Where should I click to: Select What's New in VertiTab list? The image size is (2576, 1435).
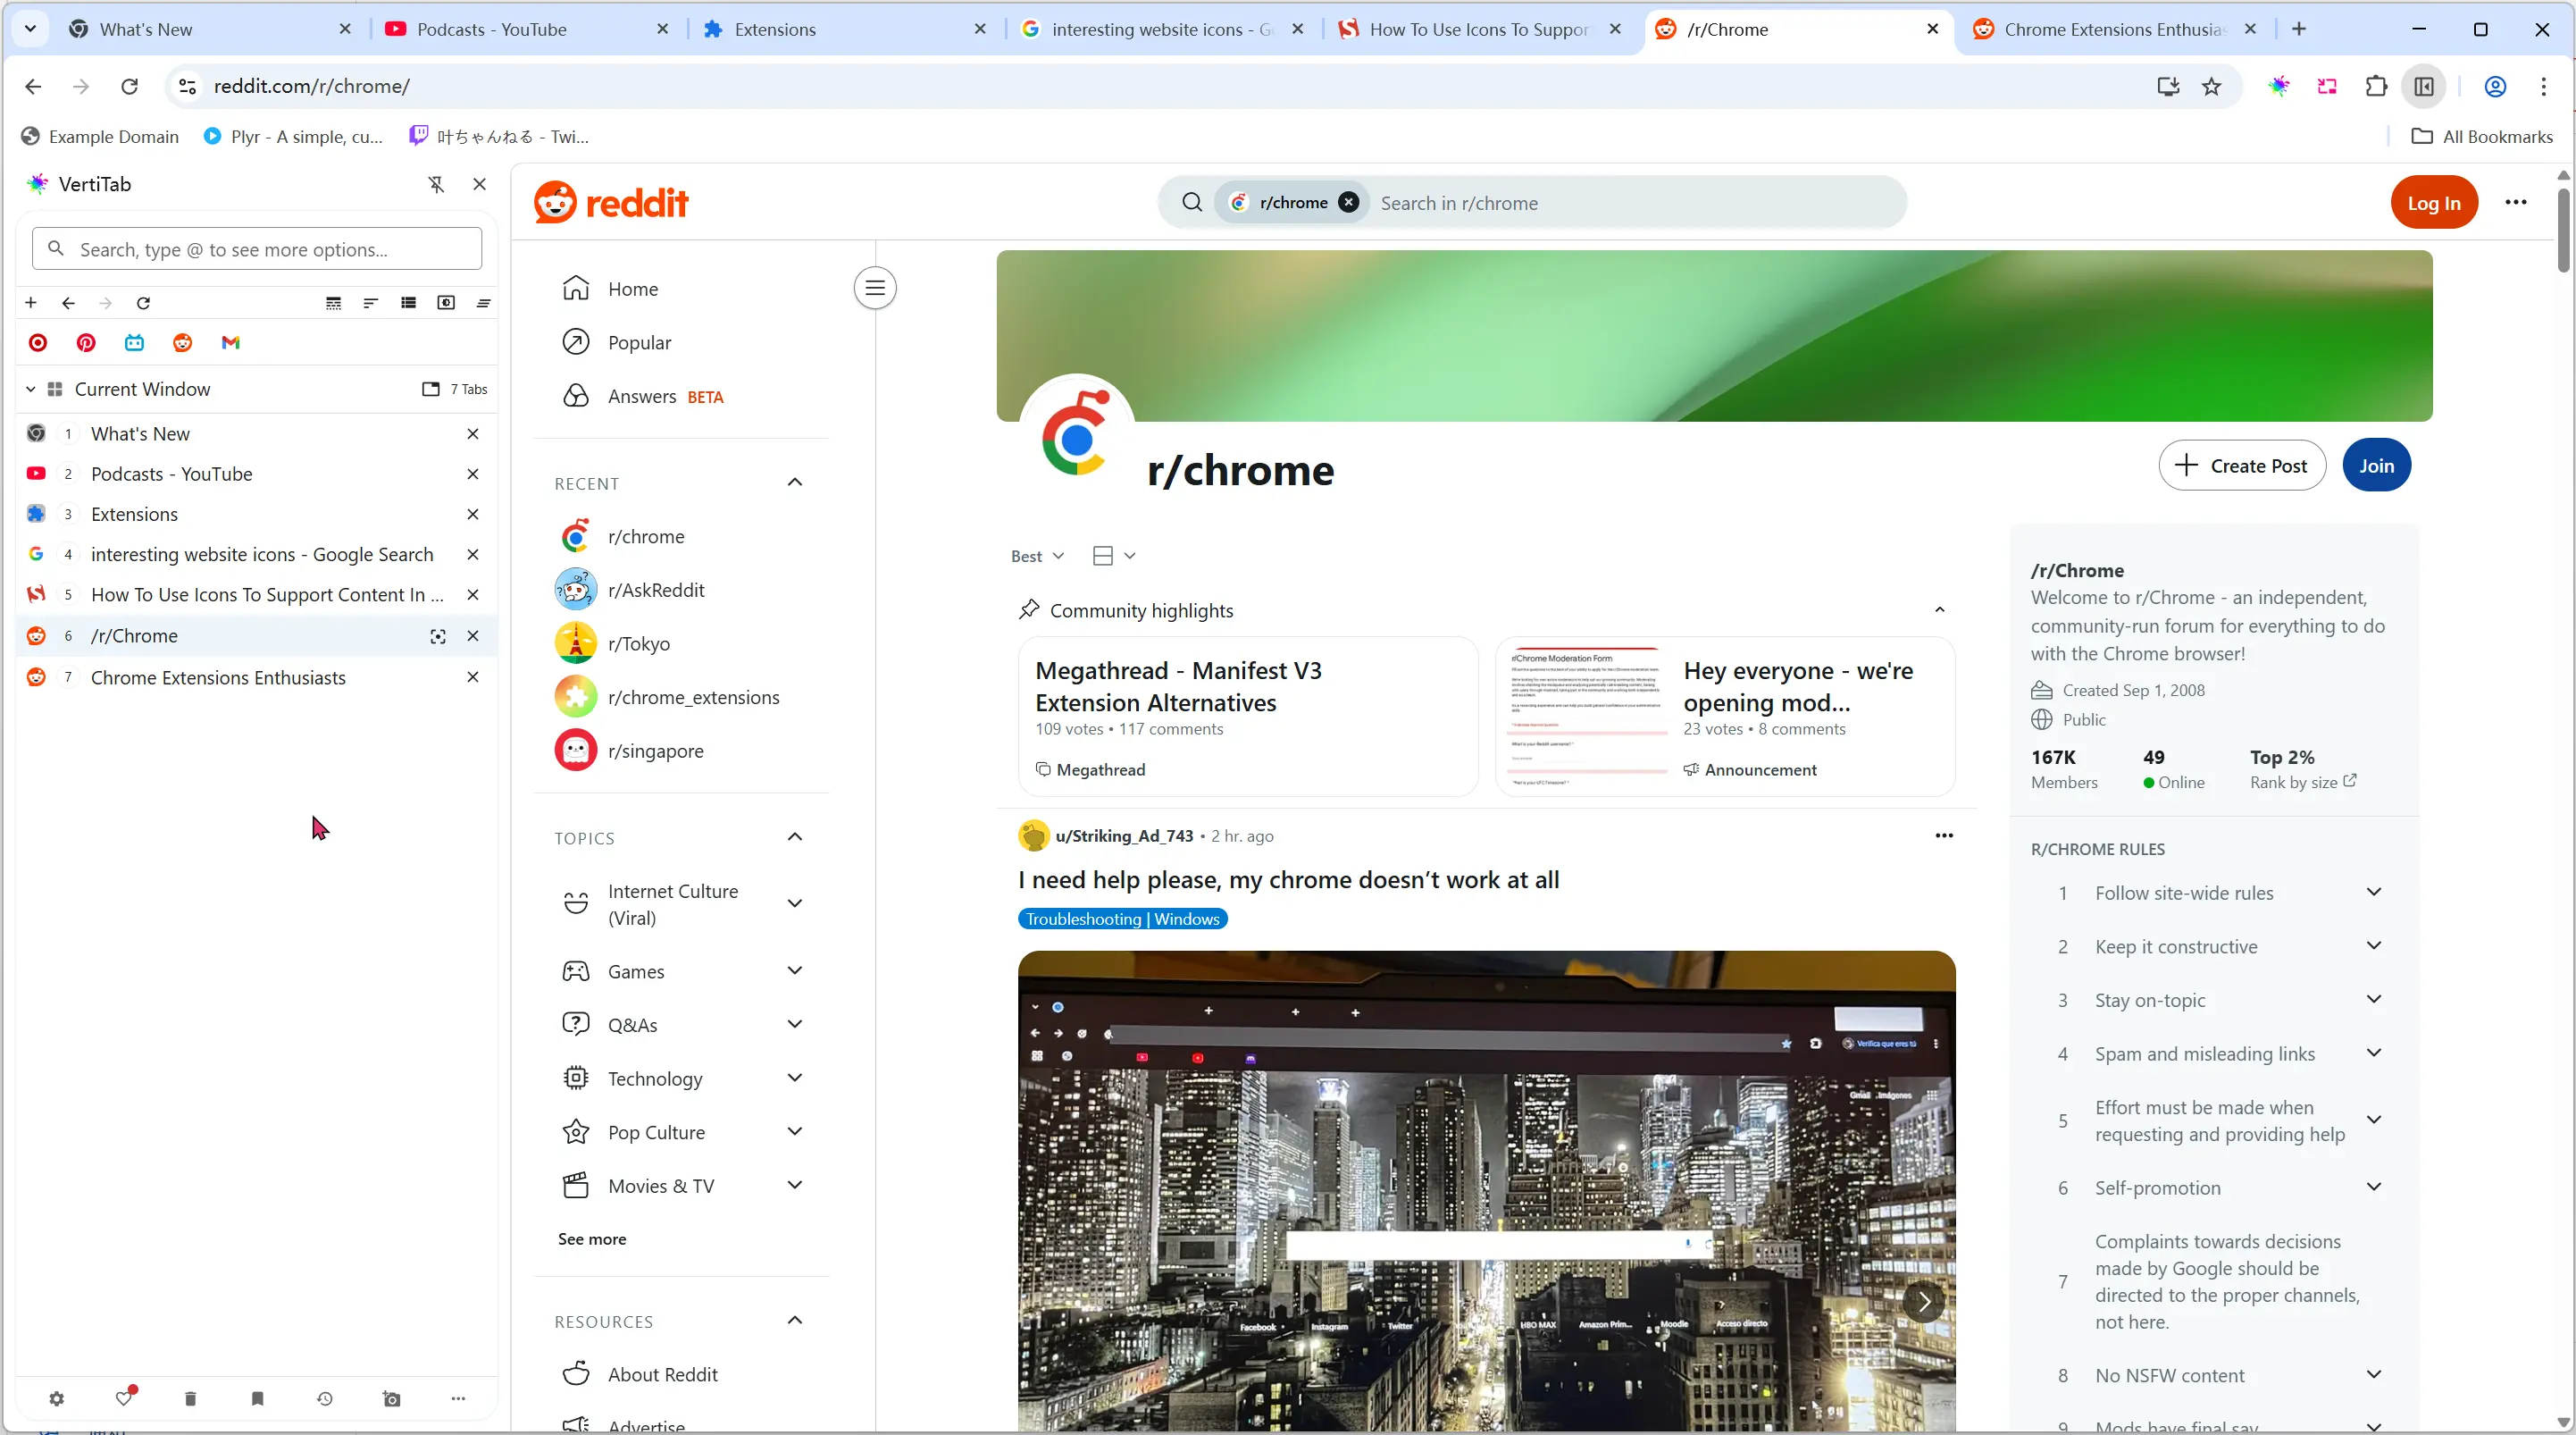pos(256,433)
